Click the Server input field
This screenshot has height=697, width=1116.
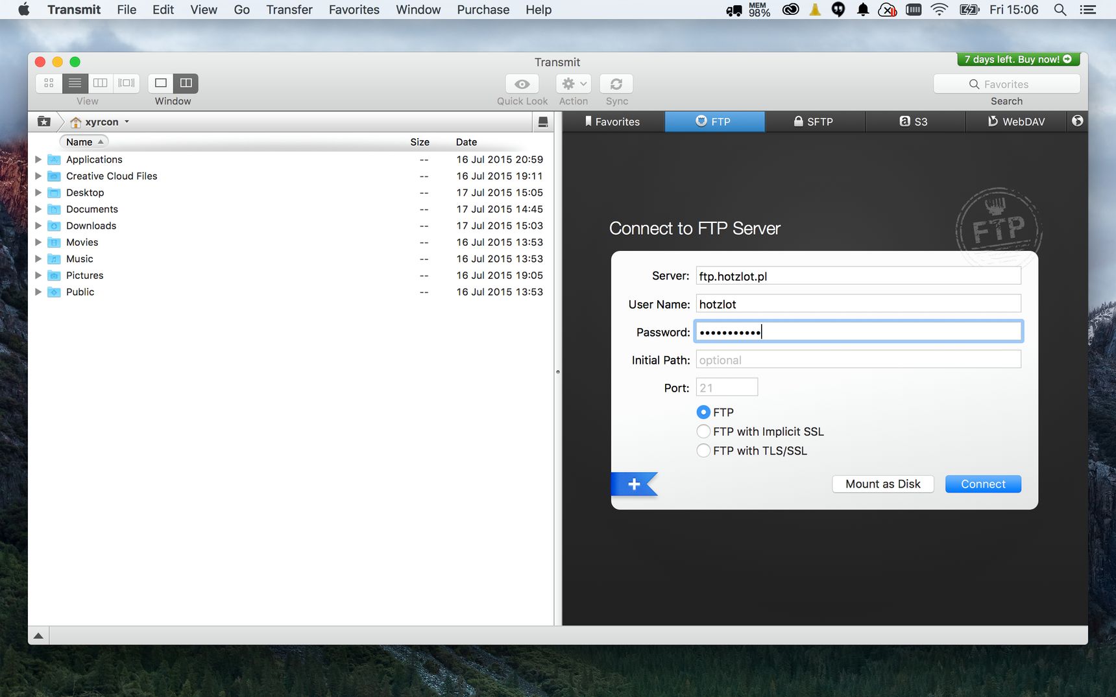click(x=858, y=276)
